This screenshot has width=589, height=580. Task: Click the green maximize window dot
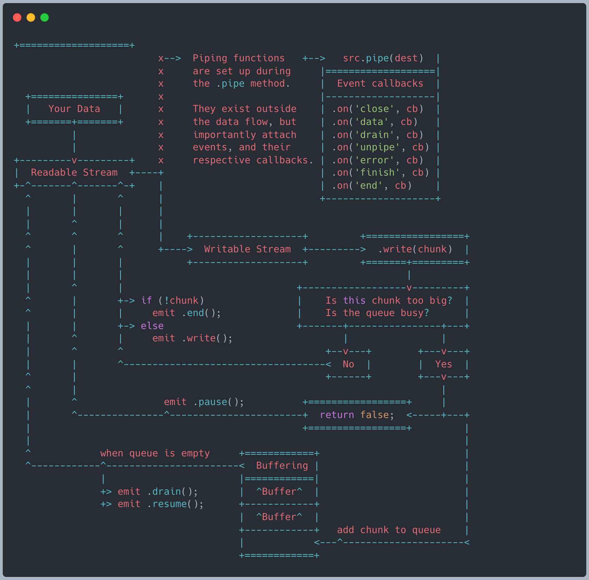[x=45, y=17]
